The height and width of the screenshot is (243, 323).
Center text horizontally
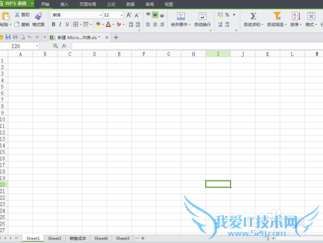[x=155, y=25]
